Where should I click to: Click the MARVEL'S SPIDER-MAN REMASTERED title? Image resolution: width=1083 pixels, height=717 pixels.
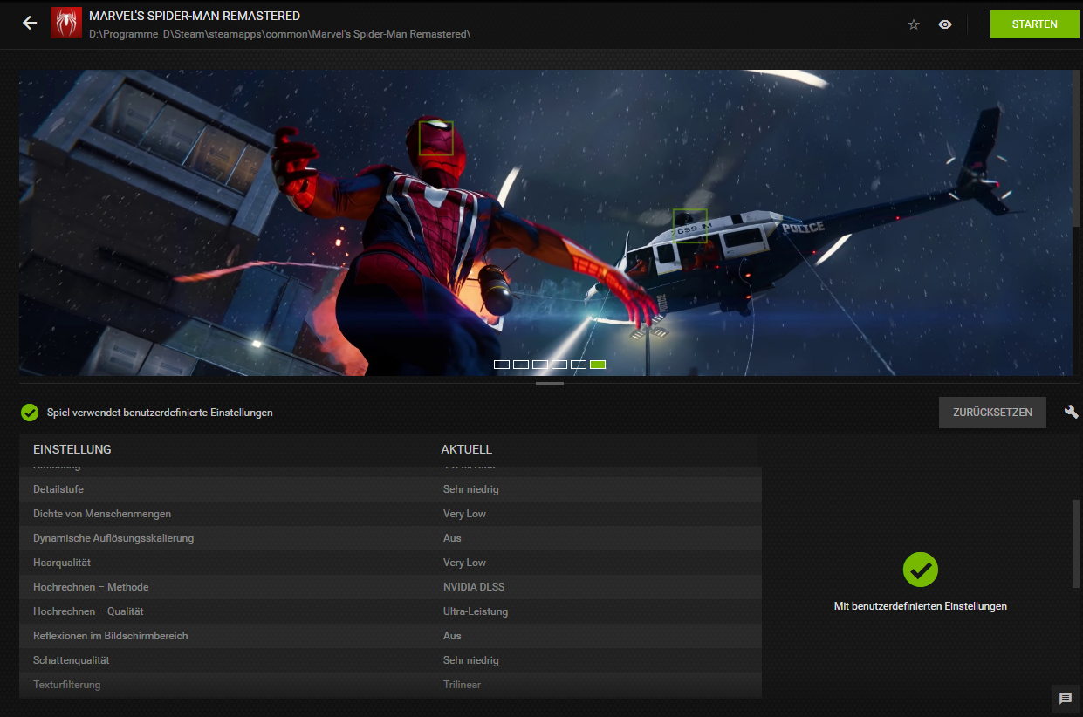pyautogui.click(x=195, y=16)
